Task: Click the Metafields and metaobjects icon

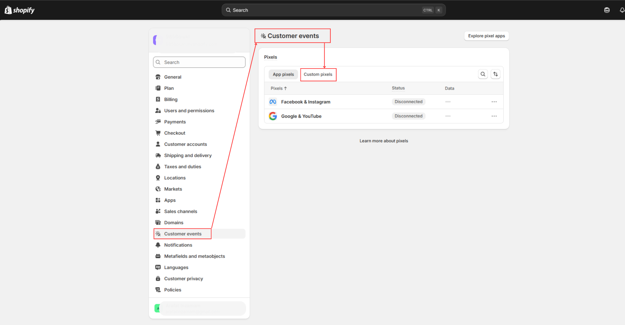Action: coord(158,256)
